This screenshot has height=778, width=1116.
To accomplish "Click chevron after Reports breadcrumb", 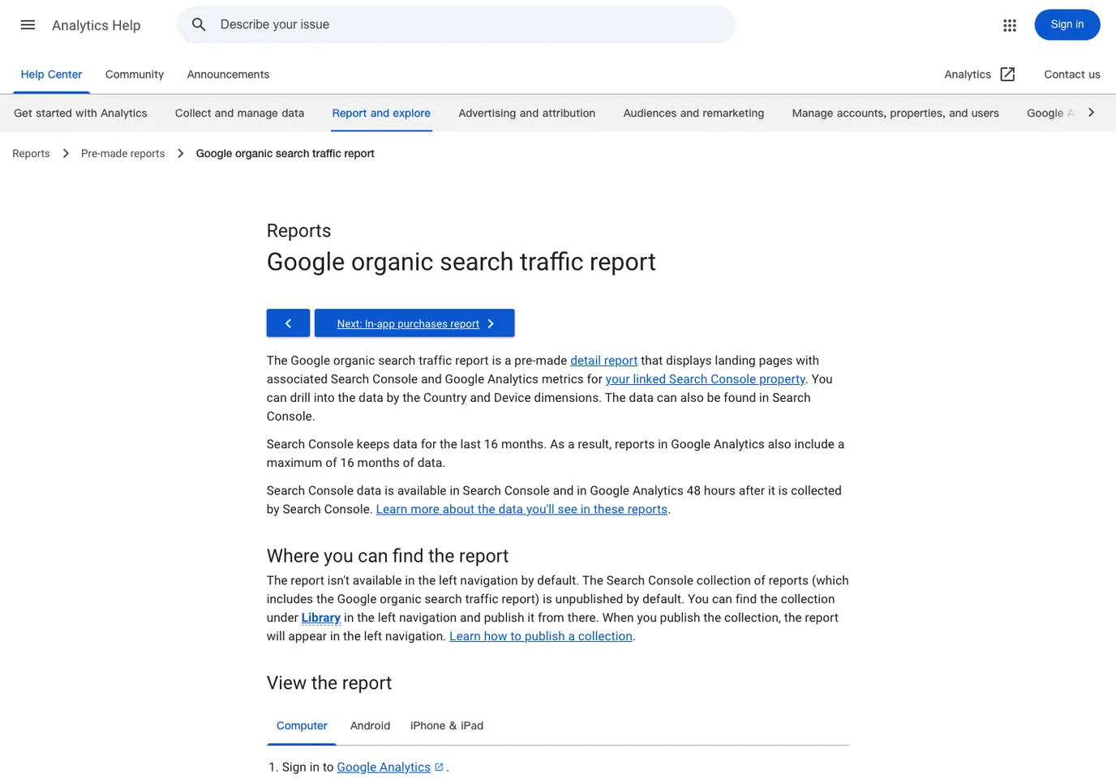I will tap(66, 153).
